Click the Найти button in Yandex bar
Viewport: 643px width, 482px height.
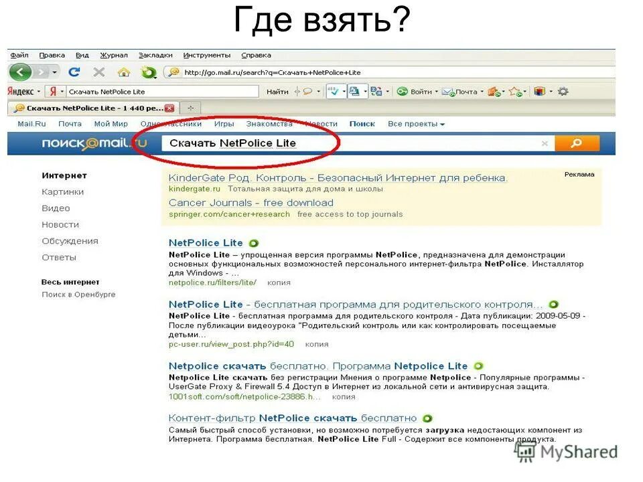pyautogui.click(x=277, y=92)
